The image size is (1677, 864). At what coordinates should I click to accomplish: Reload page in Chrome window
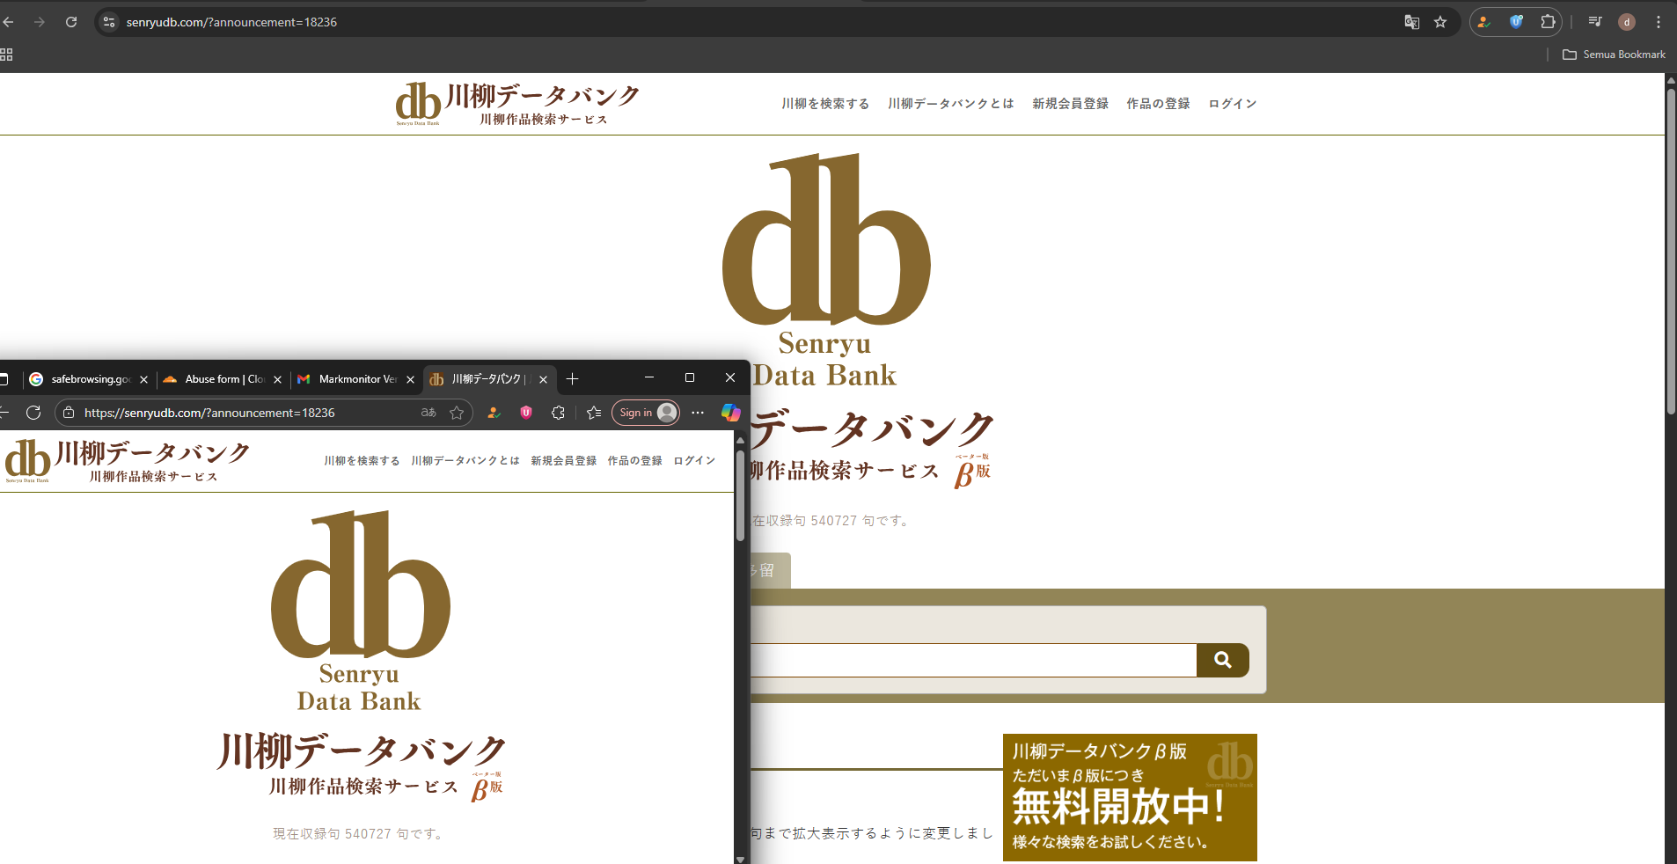[x=71, y=22]
